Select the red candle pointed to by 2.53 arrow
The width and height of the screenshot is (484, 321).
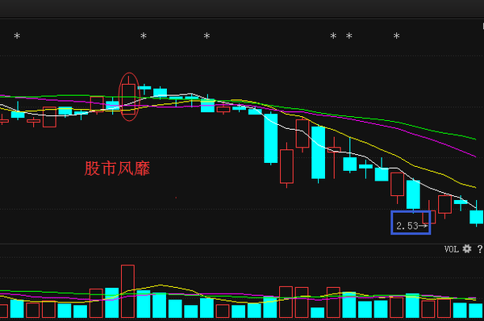click(x=429, y=216)
